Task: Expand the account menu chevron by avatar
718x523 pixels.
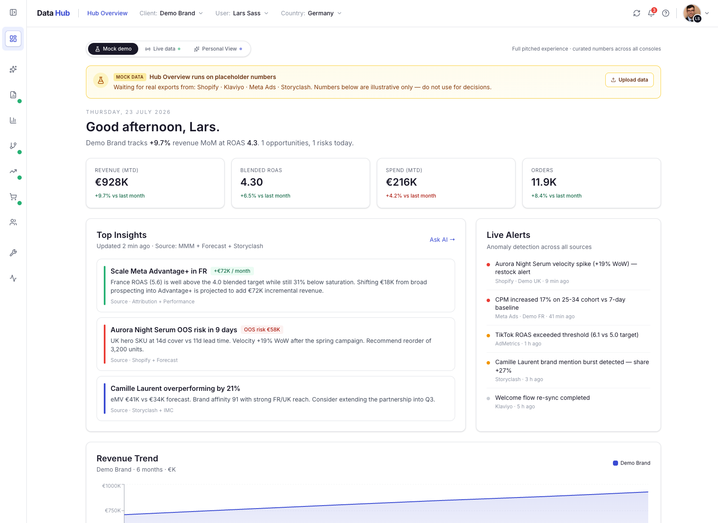Action: tap(707, 13)
